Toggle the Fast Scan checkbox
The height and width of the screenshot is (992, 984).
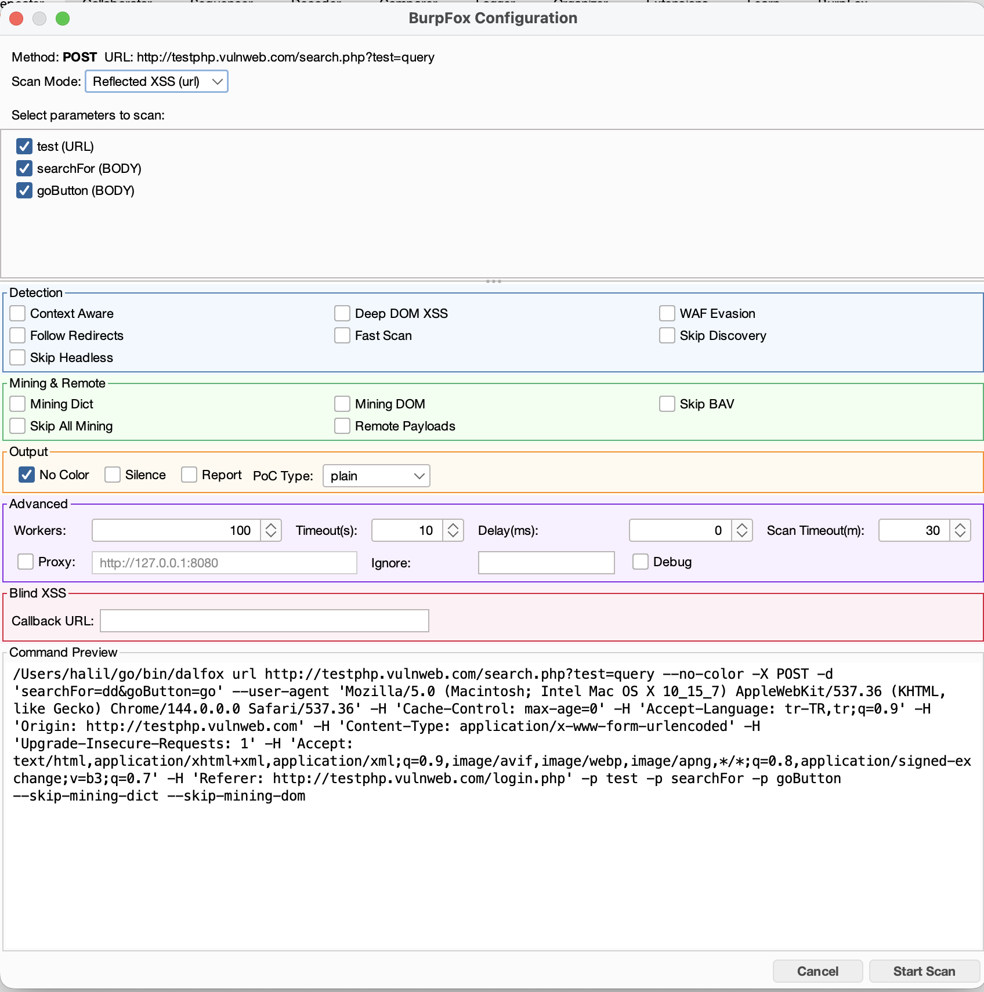pos(342,335)
